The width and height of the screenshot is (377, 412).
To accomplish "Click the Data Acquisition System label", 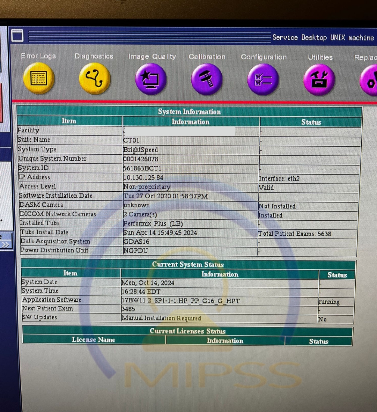I will (55, 241).
